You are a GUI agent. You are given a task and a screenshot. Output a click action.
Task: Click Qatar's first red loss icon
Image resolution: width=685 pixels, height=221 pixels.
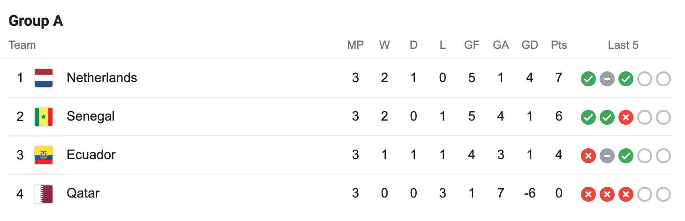[x=588, y=194]
